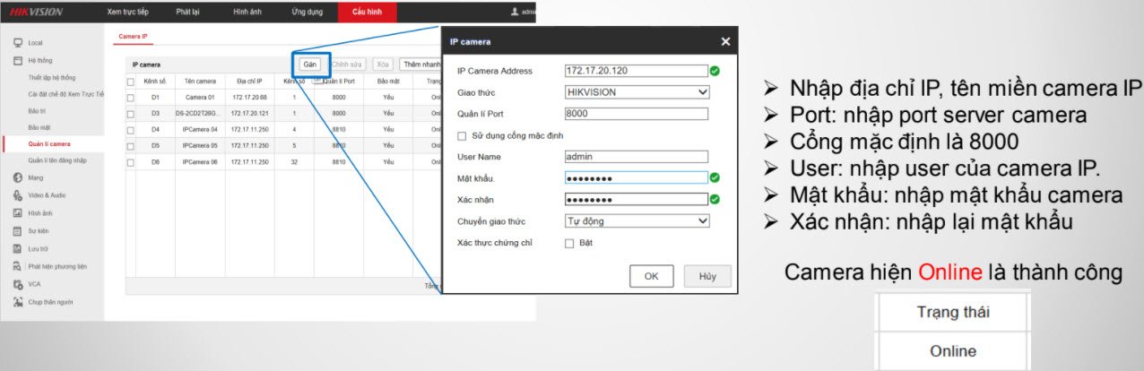Image resolution: width=1144 pixels, height=371 pixels.
Task: Open the Local settings monitor icon
Action: coord(17,43)
